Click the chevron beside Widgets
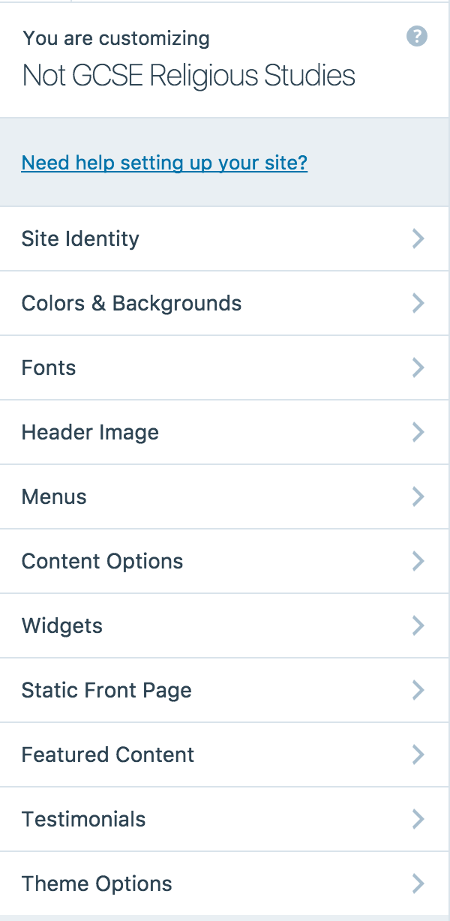Image resolution: width=450 pixels, height=921 pixels. [418, 626]
